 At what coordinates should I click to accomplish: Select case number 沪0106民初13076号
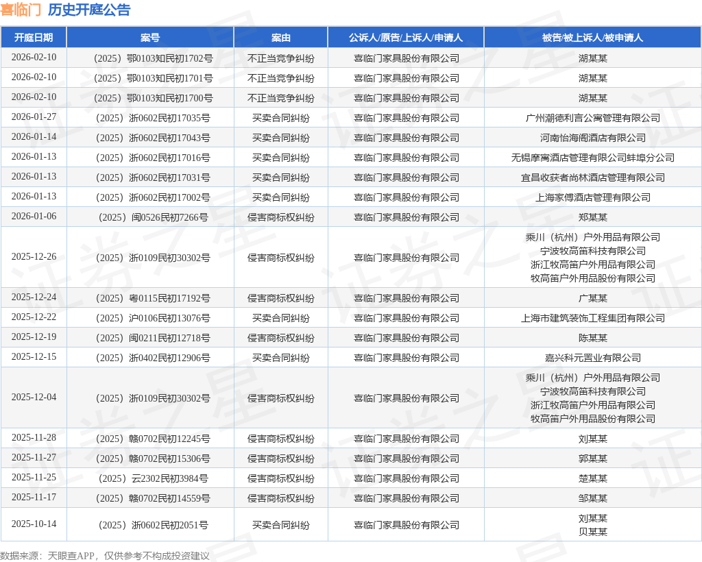tap(153, 318)
